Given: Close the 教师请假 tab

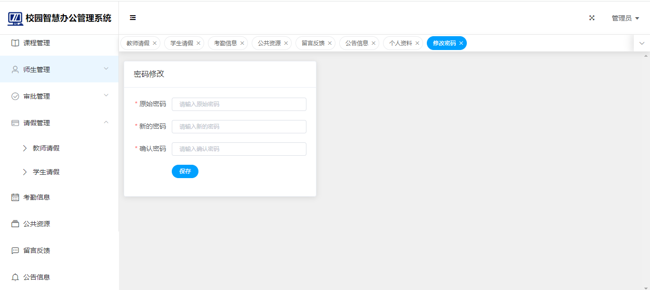Looking at the screenshot, I should (x=155, y=43).
